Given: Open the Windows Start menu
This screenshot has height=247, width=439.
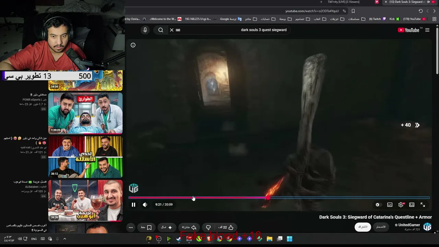Looking at the screenshot, I should coord(289,239).
